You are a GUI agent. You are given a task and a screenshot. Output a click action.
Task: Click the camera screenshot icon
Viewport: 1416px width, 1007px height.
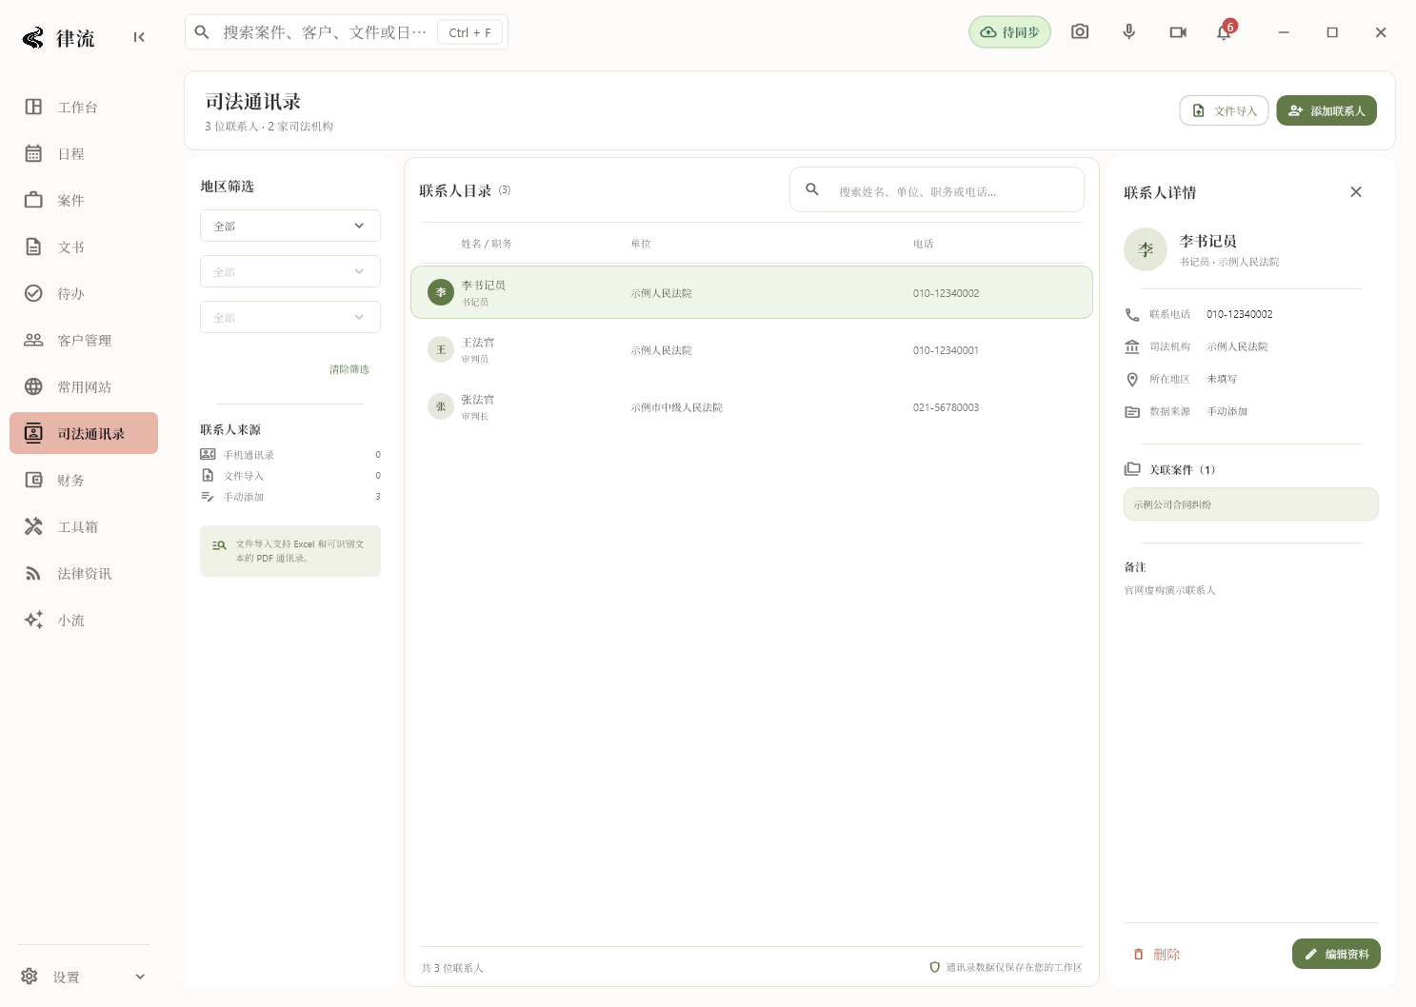click(1080, 32)
